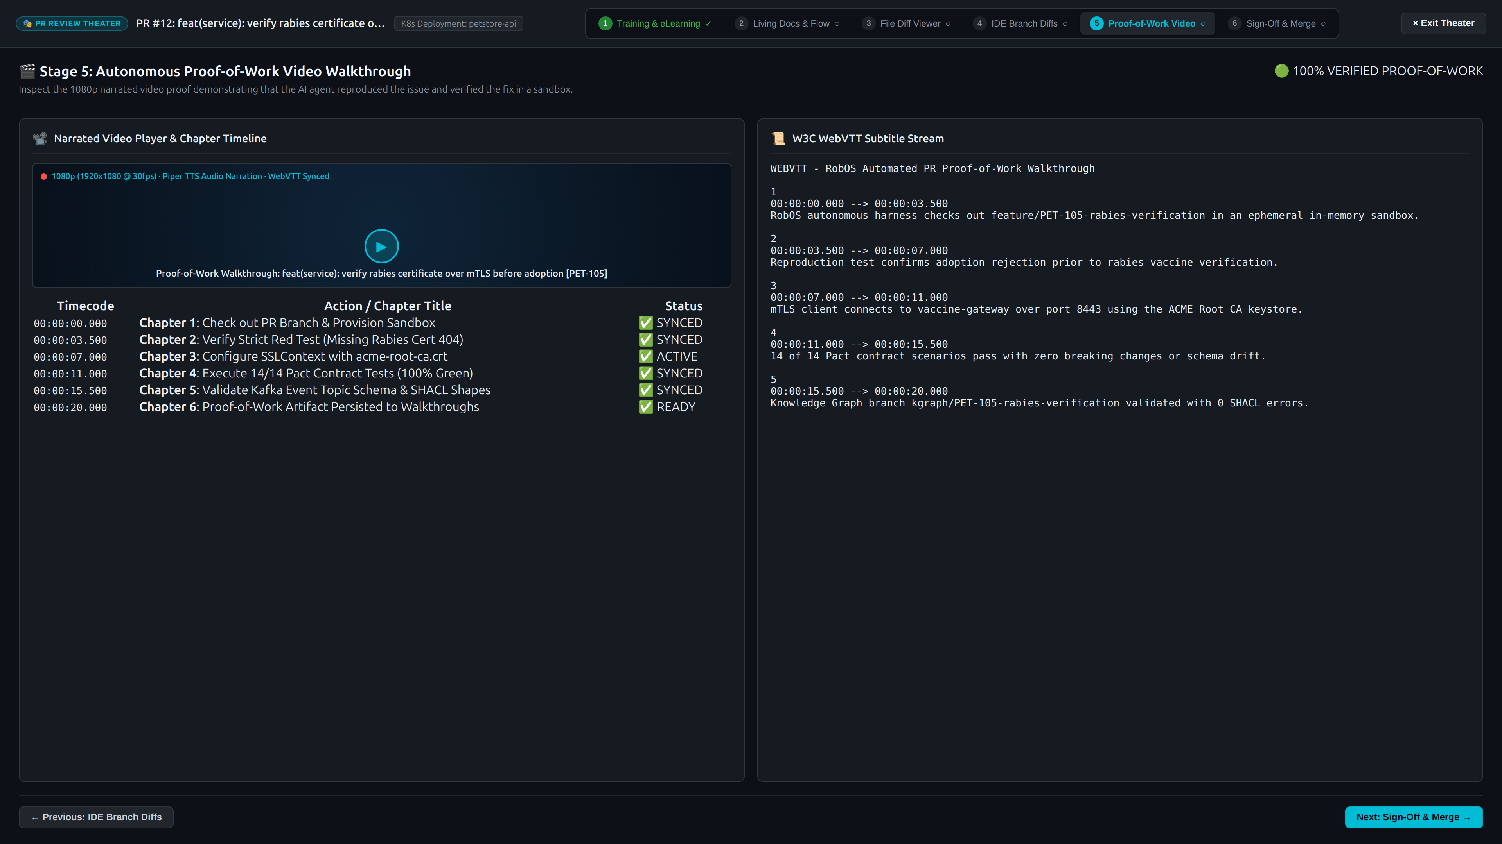Image resolution: width=1502 pixels, height=844 pixels.
Task: Click the projector icon in Narrated Video Player header
Action: pos(40,139)
